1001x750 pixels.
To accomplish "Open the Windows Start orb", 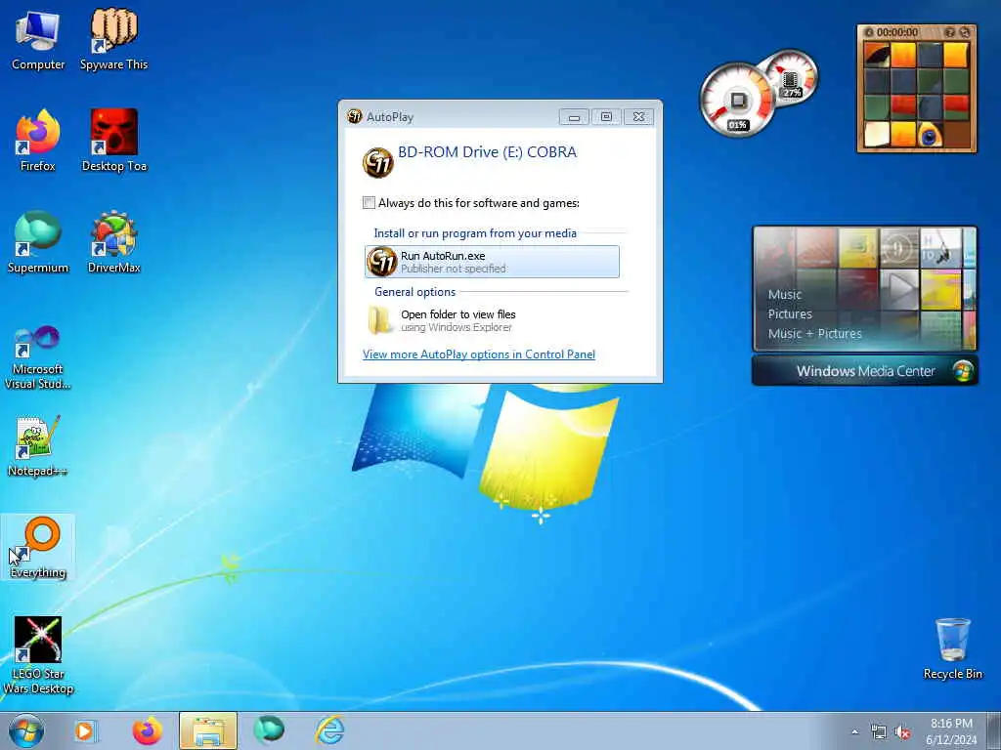I will [26, 730].
